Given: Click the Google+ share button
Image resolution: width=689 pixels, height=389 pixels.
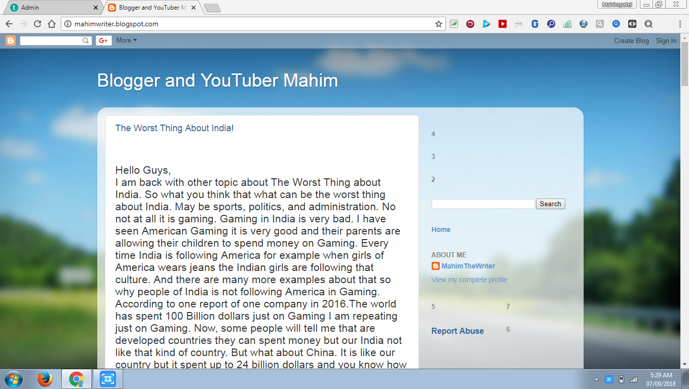Looking at the screenshot, I should [103, 41].
